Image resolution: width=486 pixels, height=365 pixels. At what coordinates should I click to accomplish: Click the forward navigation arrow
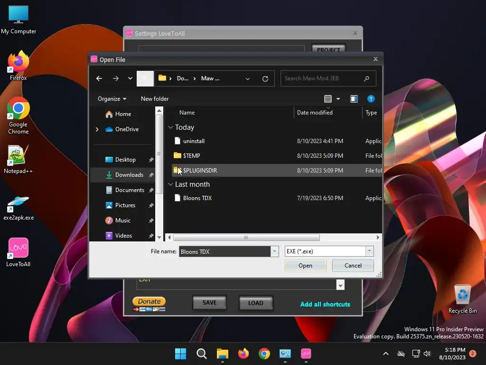tap(116, 78)
